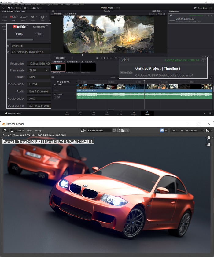Open the Playback menu in Resolve
Screen dimensions: 214x258
pos(49,5)
